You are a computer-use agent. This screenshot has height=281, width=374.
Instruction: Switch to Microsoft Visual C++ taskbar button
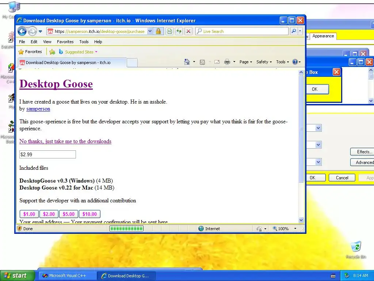pyautogui.click(x=67, y=276)
